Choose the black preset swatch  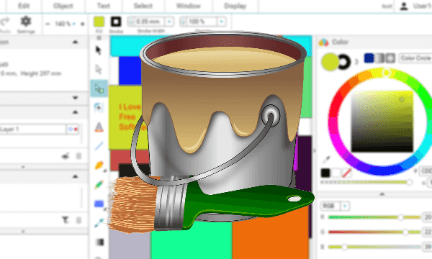[x=325, y=173]
